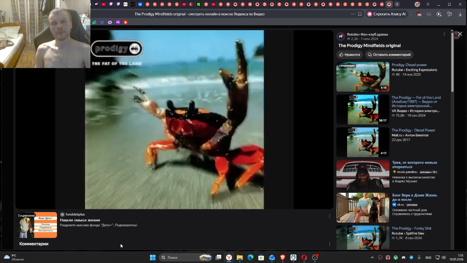This screenshot has width=467, height=263.
Task: Bookmark this page with the bookmark icon
Action: pos(360,14)
